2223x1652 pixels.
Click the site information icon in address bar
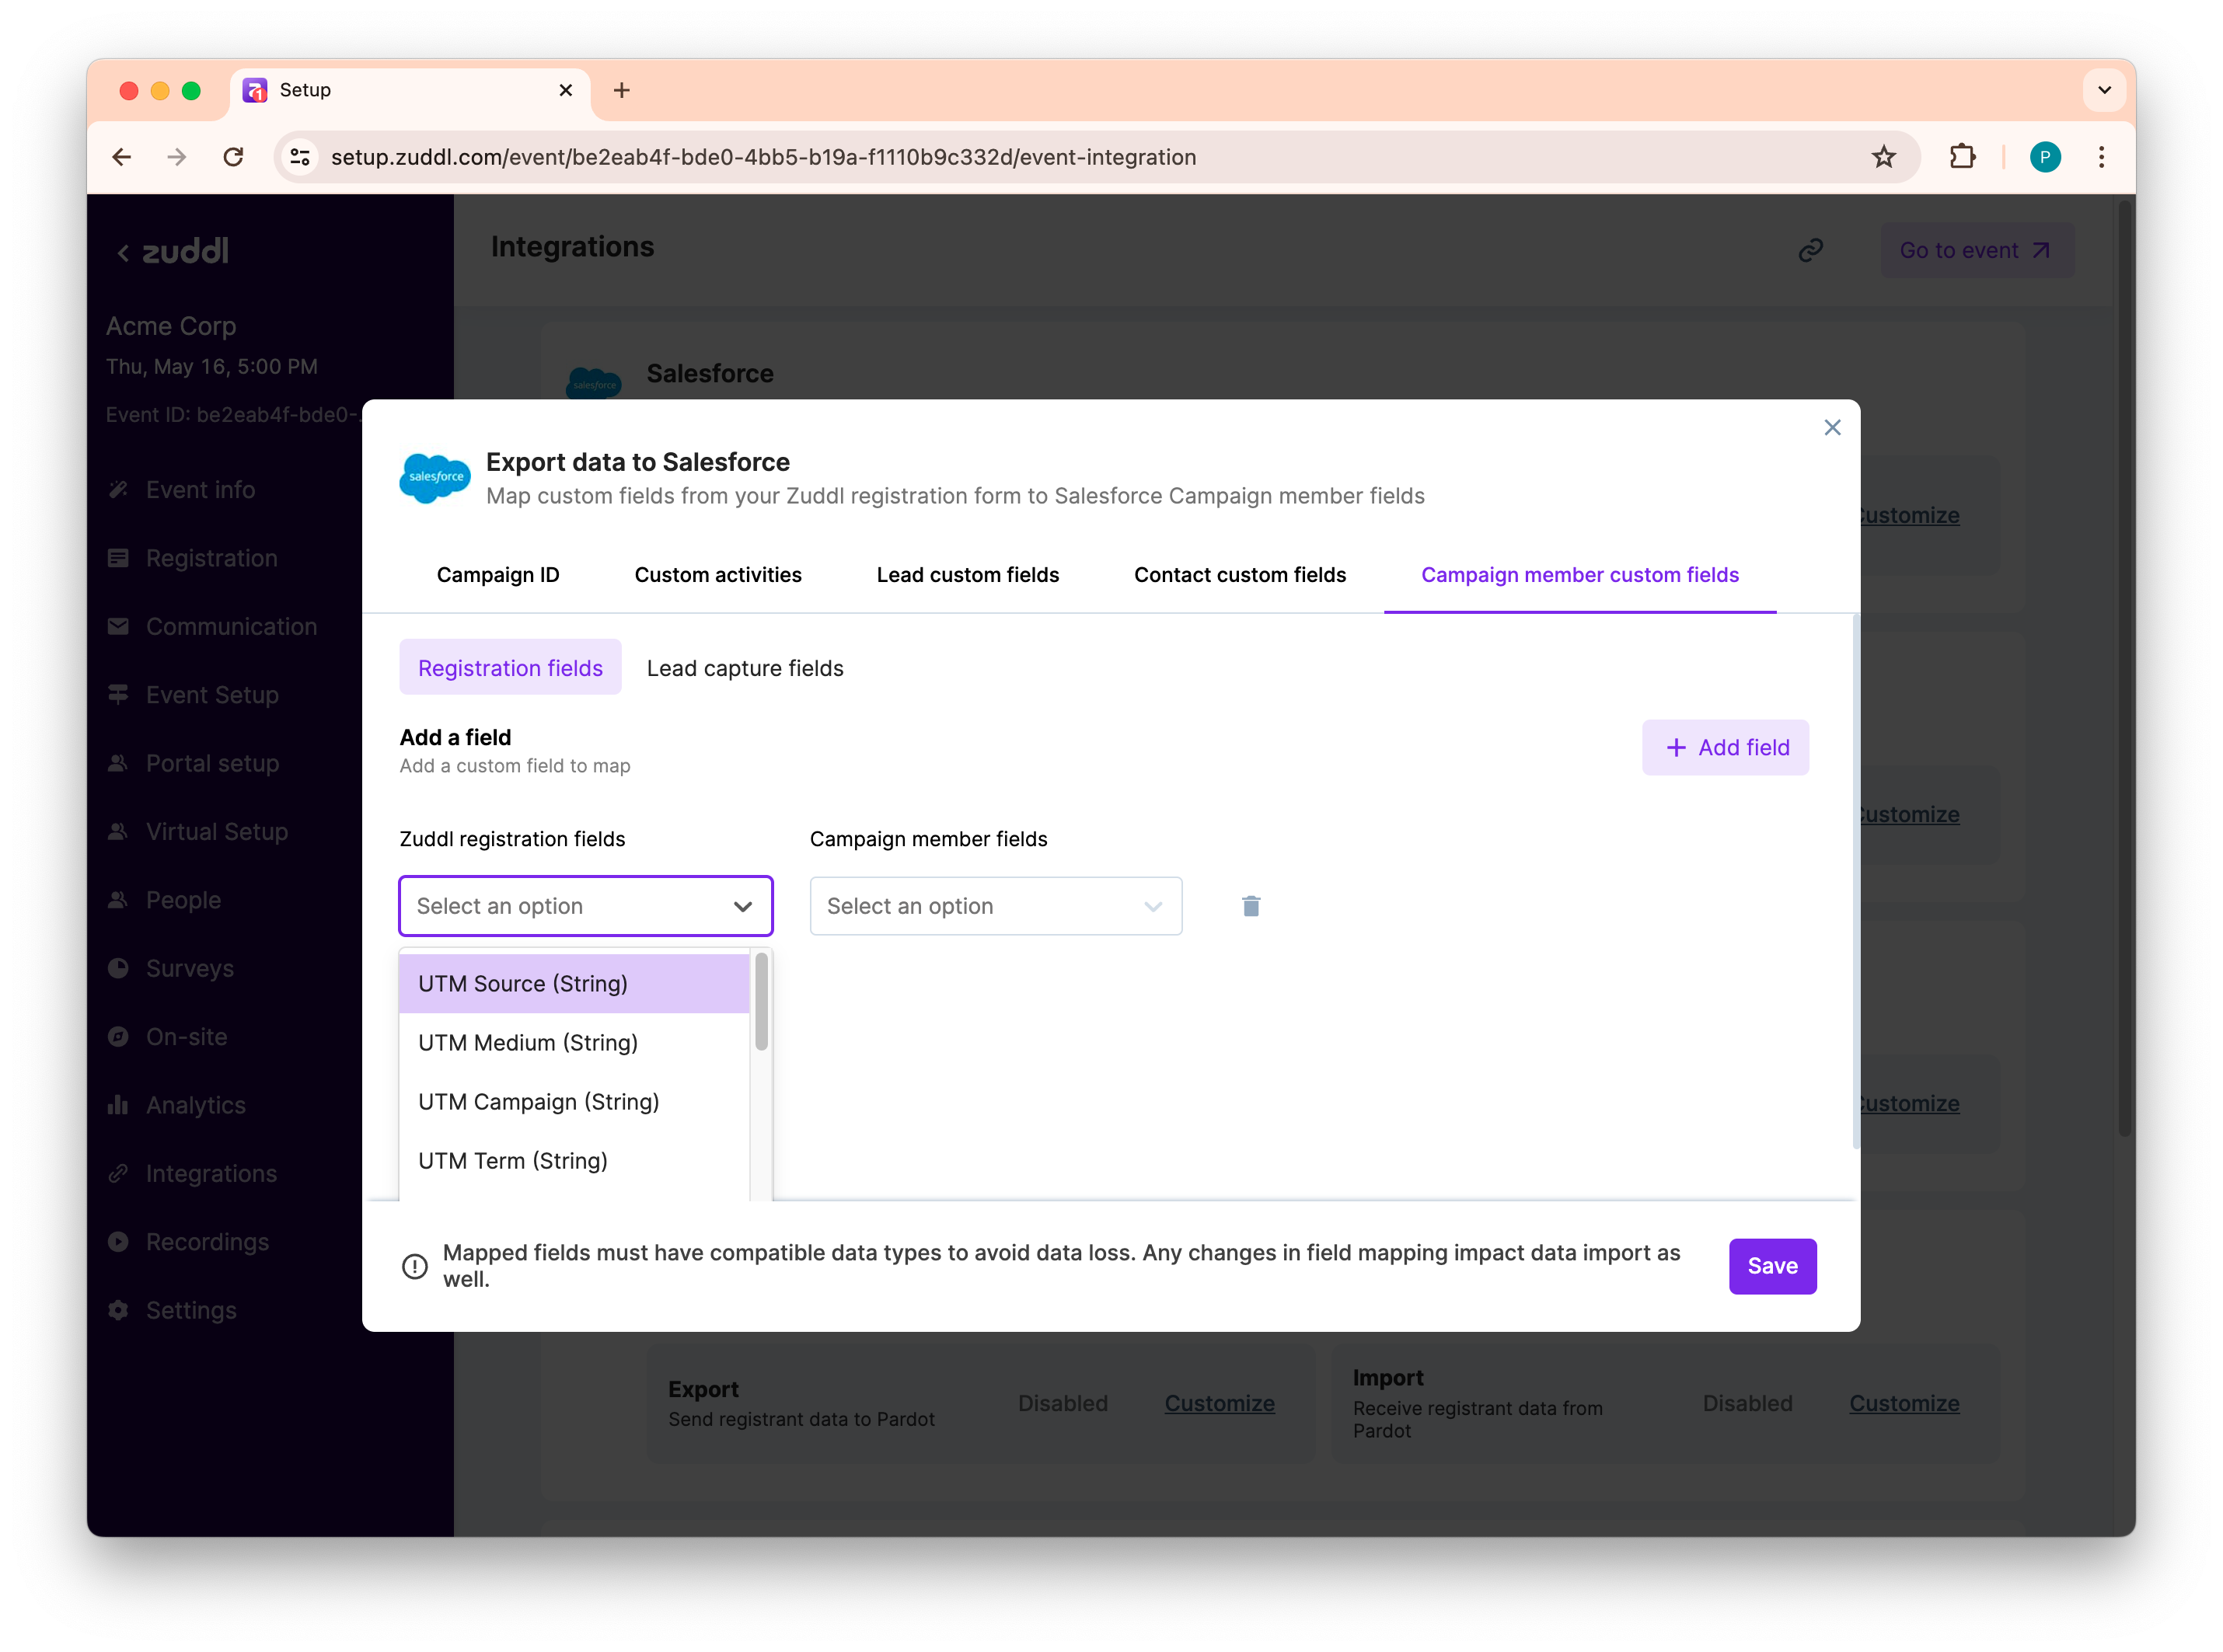[x=300, y=157]
